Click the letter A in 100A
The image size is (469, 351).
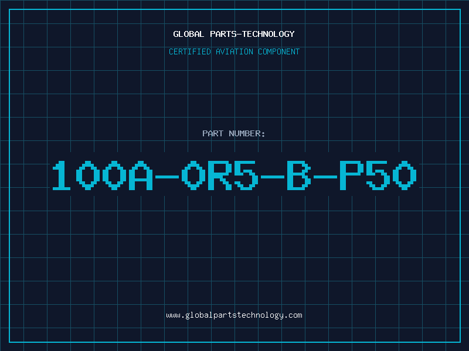pyautogui.click(x=141, y=175)
